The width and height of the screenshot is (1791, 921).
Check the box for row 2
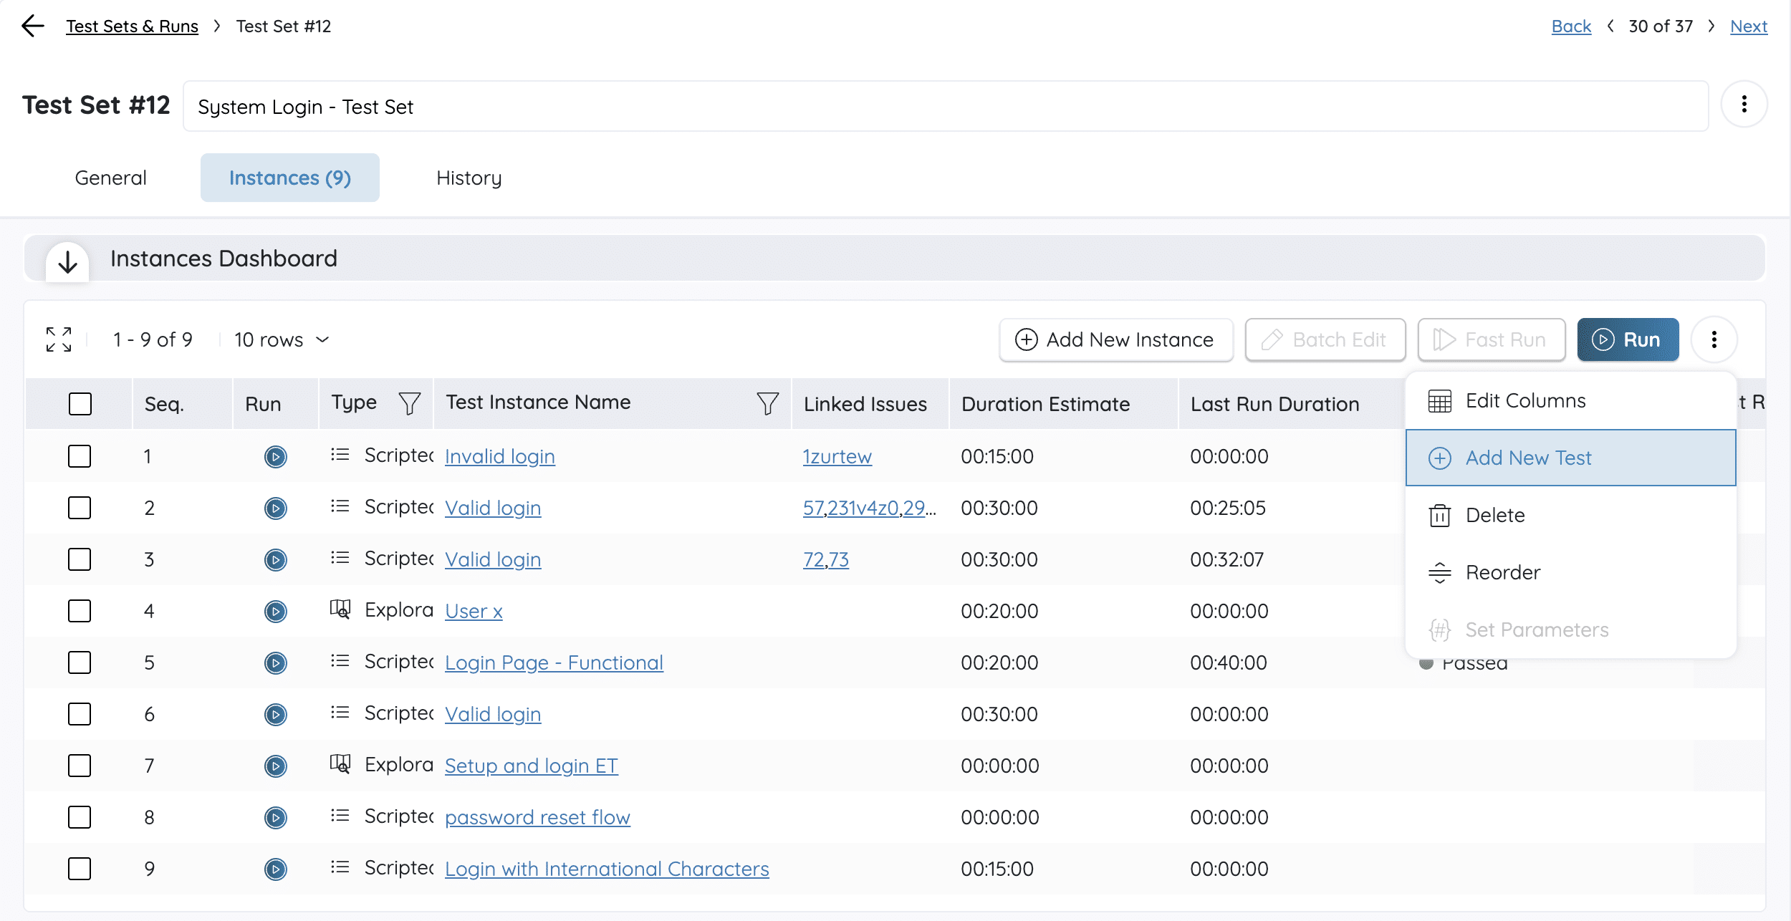click(x=80, y=508)
